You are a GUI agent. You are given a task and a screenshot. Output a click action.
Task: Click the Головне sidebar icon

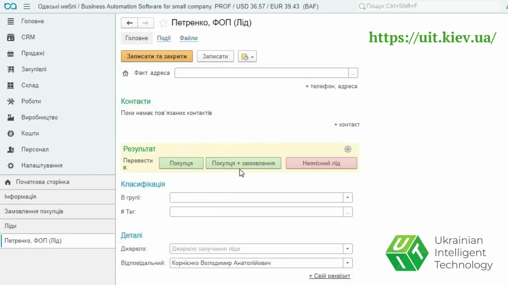[x=11, y=21]
